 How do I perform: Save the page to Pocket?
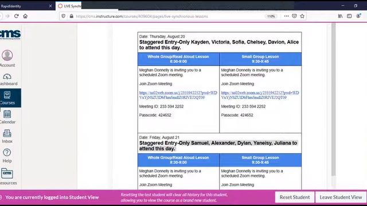tap(294, 16)
